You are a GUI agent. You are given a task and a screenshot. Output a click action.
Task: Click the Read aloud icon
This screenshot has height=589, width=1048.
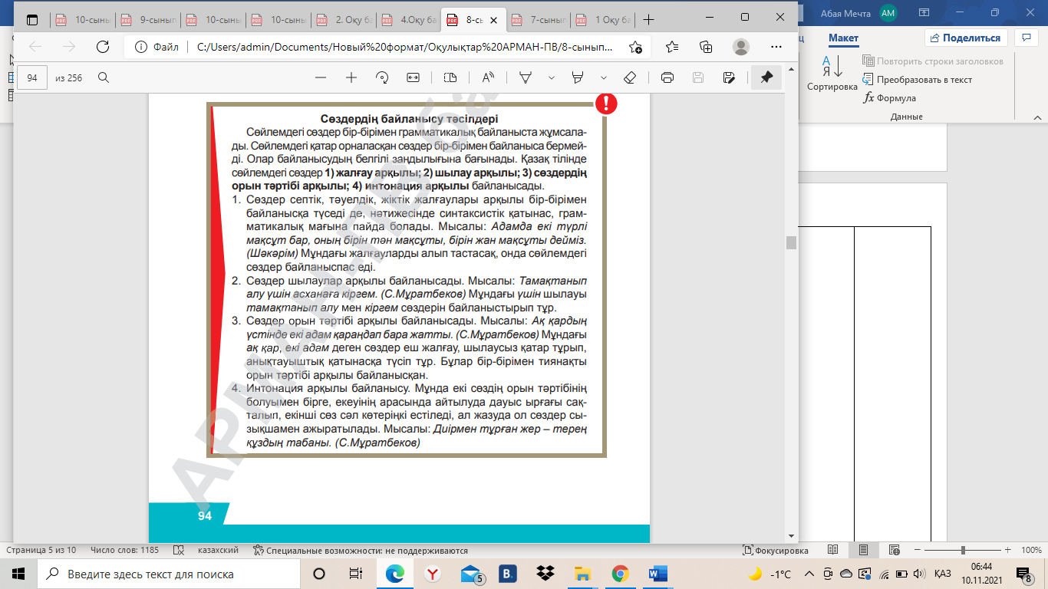point(488,77)
